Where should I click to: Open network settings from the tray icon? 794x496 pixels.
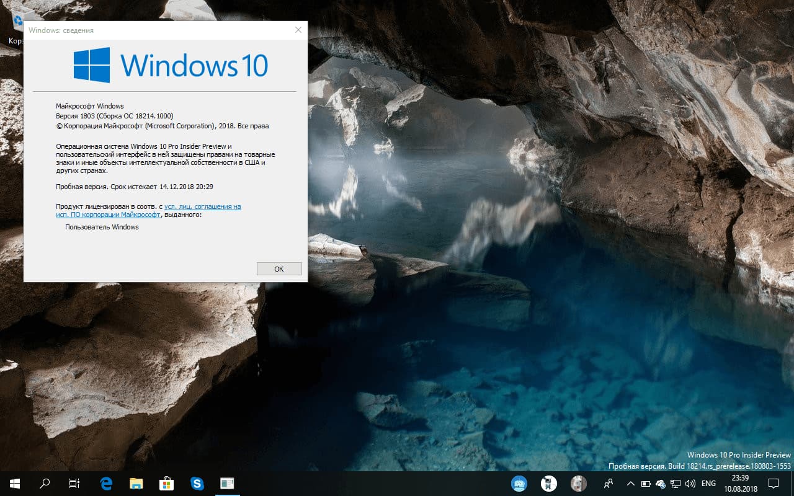click(675, 483)
